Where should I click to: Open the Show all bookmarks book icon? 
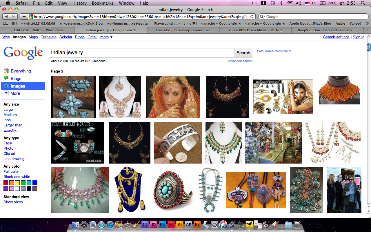click(x=6, y=23)
